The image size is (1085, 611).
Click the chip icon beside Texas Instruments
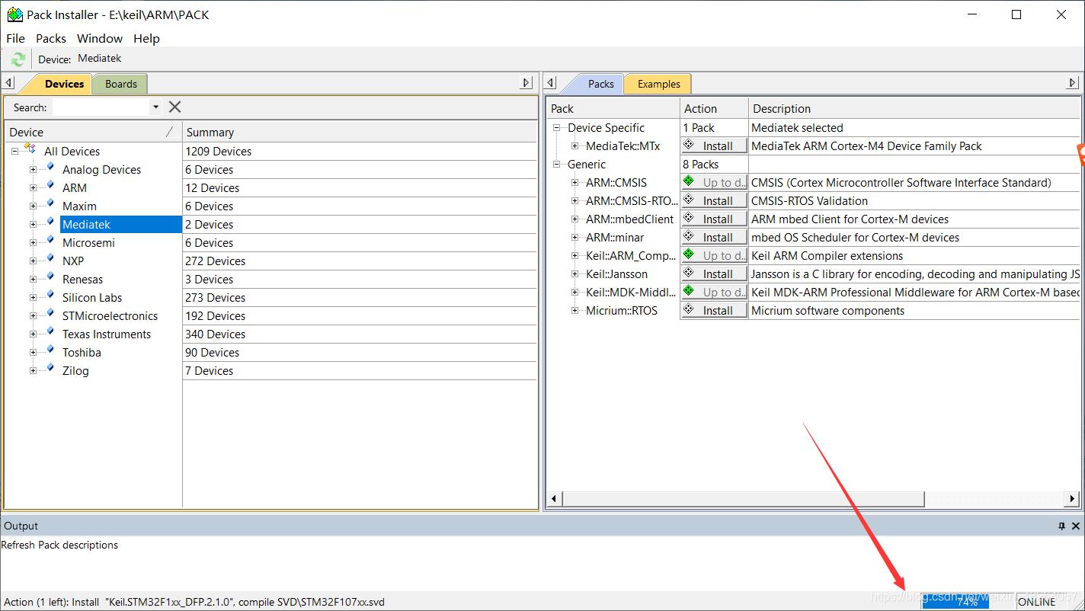tap(50, 333)
